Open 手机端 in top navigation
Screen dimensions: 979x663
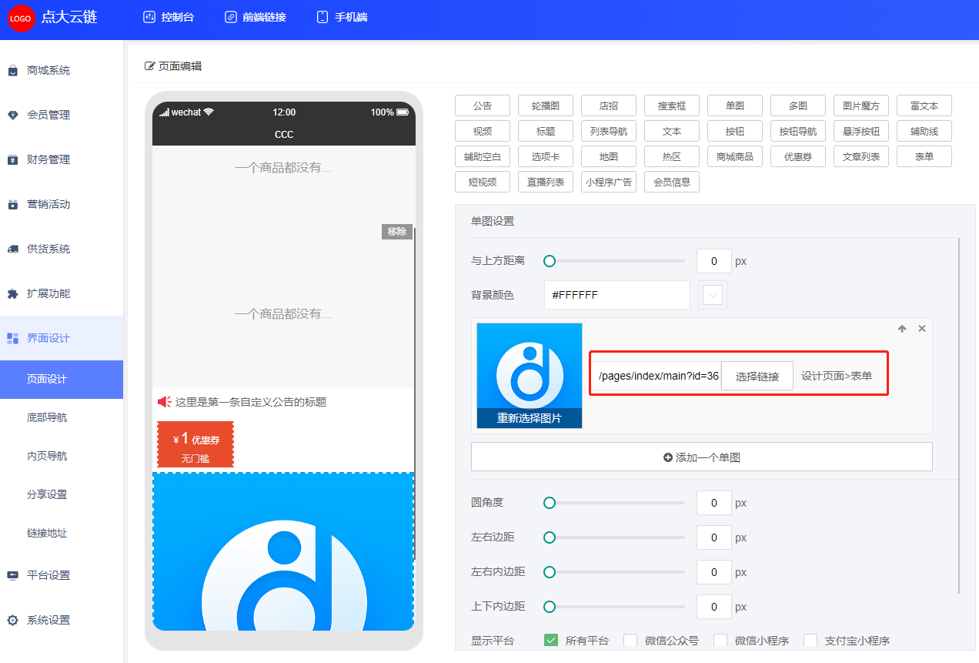pyautogui.click(x=342, y=17)
